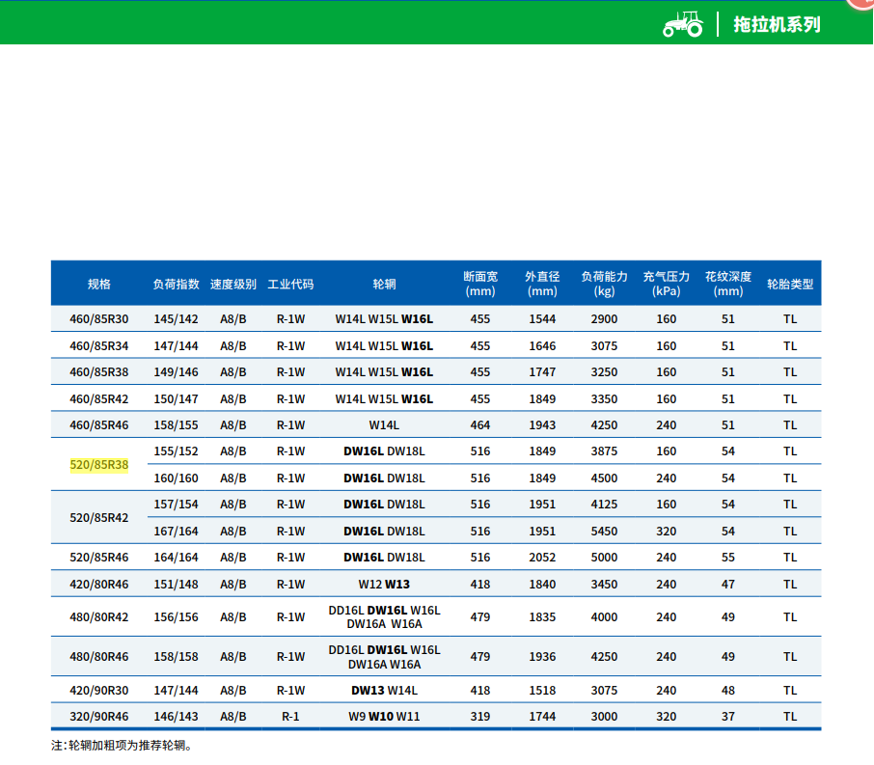This screenshot has height=765, width=874.
Task: Click the red round badge at top-right corner
Action: click(861, 3)
